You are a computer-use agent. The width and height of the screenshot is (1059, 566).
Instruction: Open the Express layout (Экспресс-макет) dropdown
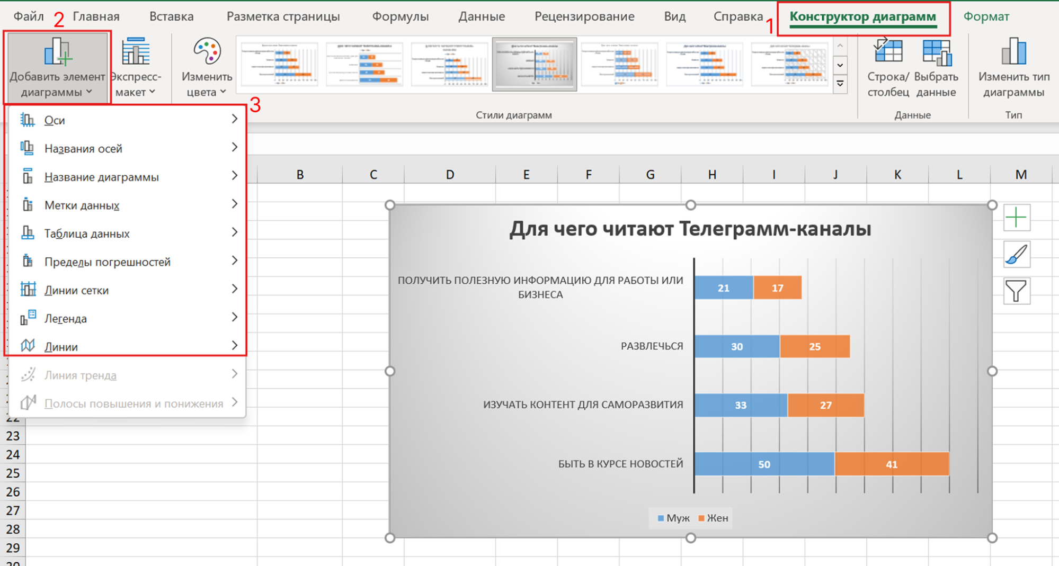pyautogui.click(x=136, y=67)
